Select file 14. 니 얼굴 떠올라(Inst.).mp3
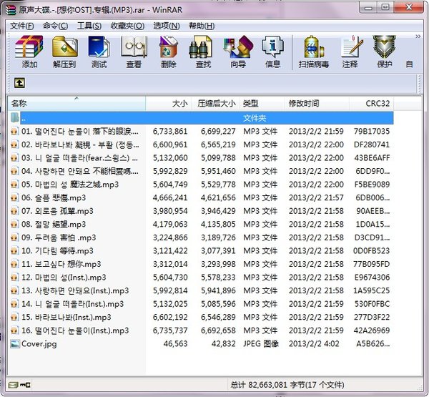429x397 pixels. click(201, 304)
